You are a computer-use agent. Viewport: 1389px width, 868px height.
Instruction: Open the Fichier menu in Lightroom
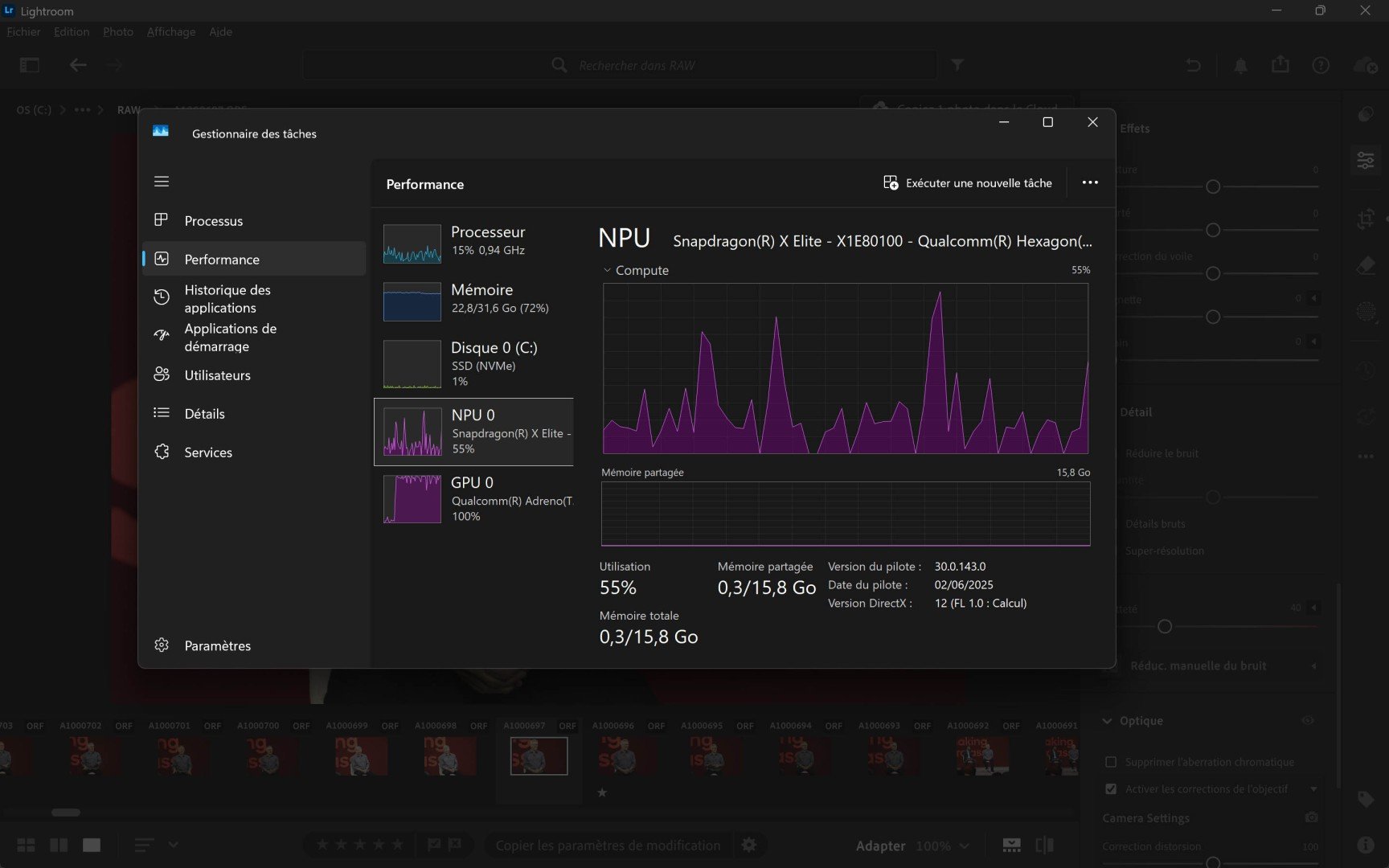tap(23, 32)
